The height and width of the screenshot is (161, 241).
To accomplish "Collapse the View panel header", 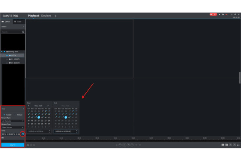I will [24, 109].
